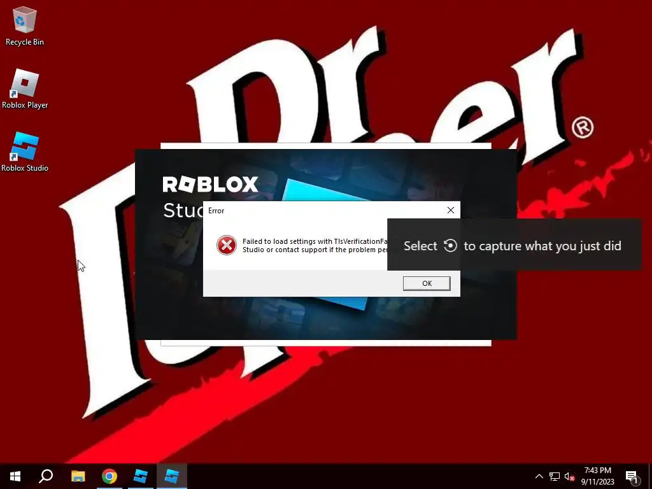Switch to first Roblox Studio taskbar item
The height and width of the screenshot is (489, 652).
(141, 476)
